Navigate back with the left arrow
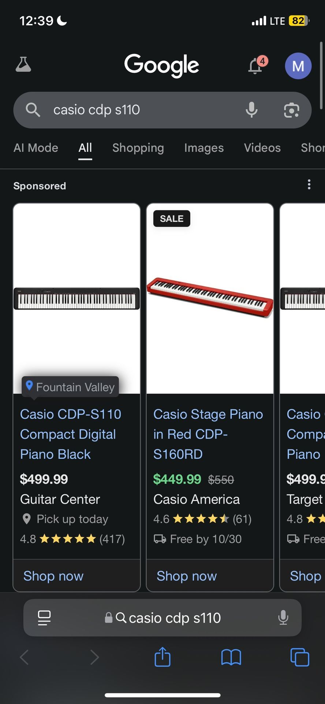This screenshot has width=325, height=704. pyautogui.click(x=24, y=657)
